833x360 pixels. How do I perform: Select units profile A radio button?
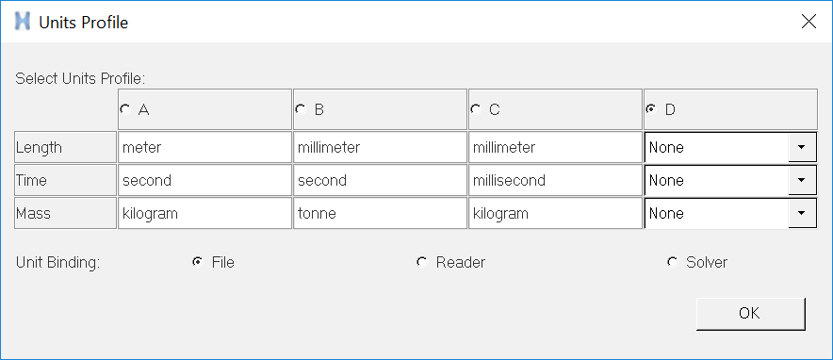[125, 109]
